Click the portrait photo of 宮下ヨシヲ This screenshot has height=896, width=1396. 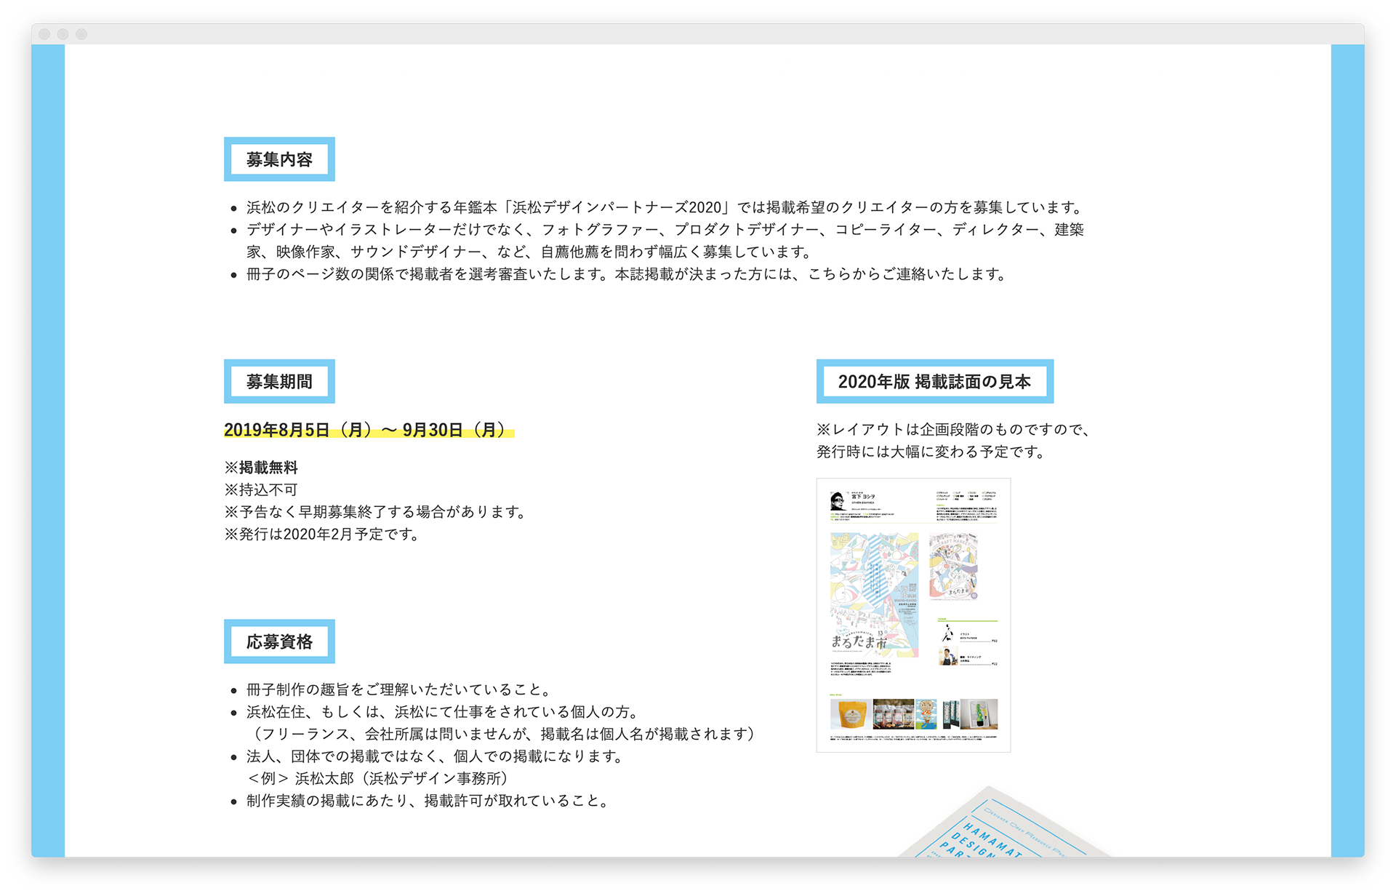[x=838, y=501]
